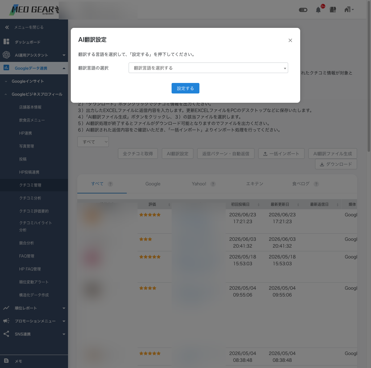Click the battery-like toggle icon in header

point(303,10)
